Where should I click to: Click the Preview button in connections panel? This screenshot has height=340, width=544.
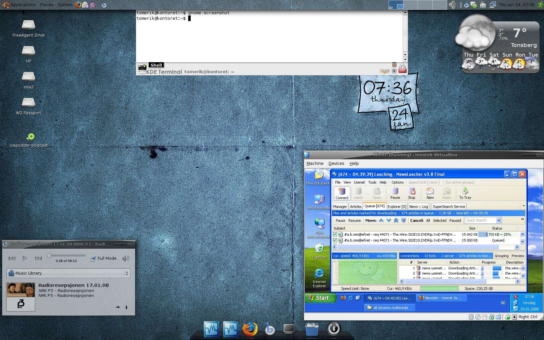pos(518,256)
